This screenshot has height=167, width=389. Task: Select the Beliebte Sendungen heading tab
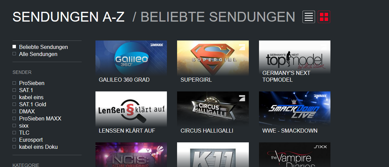pyautogui.click(x=218, y=17)
